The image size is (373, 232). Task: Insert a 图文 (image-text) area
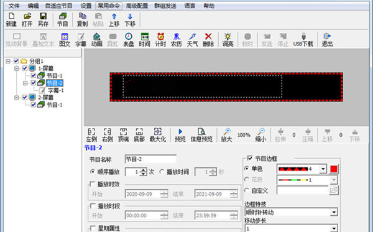pyautogui.click(x=65, y=40)
